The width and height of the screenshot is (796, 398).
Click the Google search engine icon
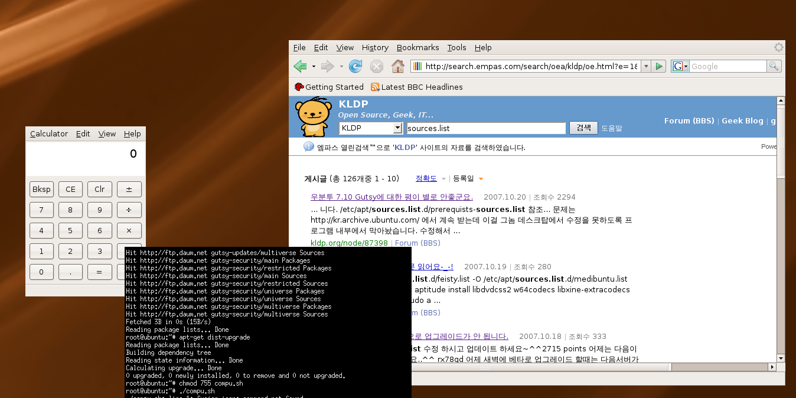[x=677, y=66]
